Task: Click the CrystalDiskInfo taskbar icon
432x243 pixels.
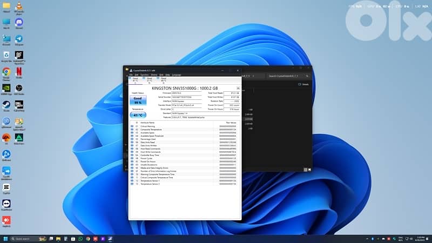Action: [110, 239]
